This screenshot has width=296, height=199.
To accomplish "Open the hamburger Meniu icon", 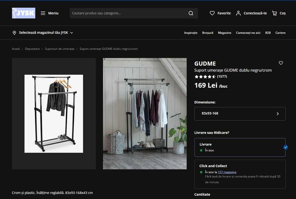I will (x=43, y=13).
